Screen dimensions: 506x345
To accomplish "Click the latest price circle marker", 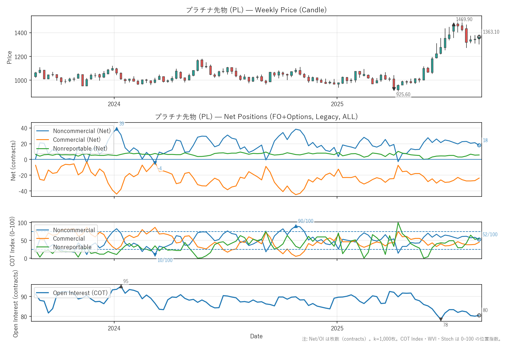I will click(479, 37).
